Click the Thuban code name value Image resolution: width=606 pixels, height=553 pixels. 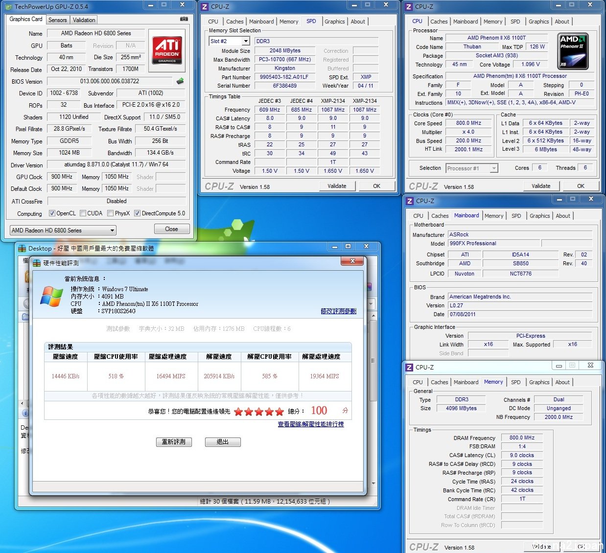click(x=472, y=47)
